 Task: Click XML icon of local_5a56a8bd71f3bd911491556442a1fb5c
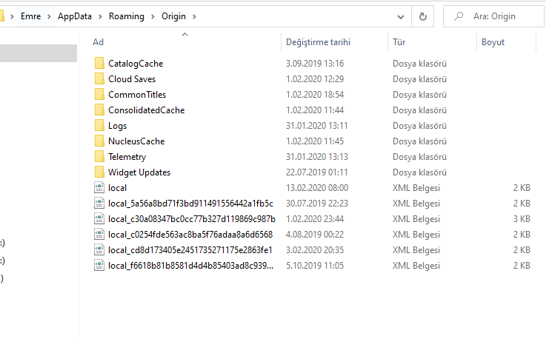pos(99,204)
